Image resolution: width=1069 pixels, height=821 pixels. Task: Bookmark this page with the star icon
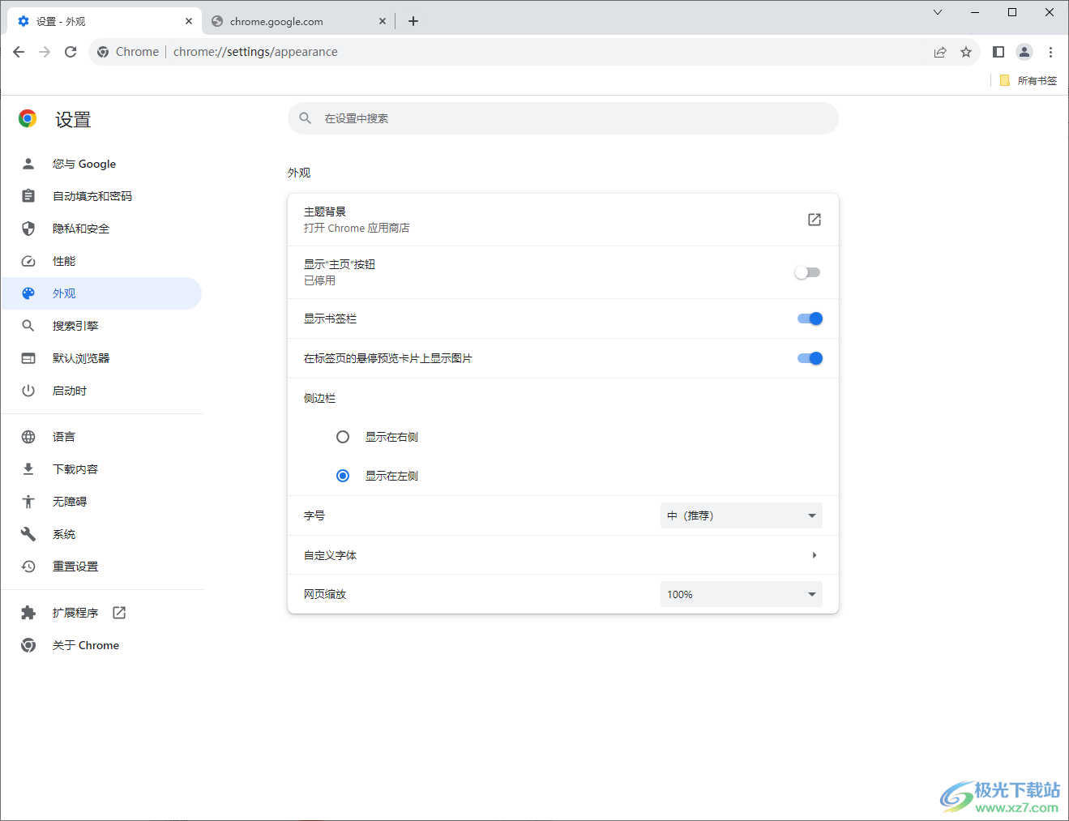[x=966, y=52]
